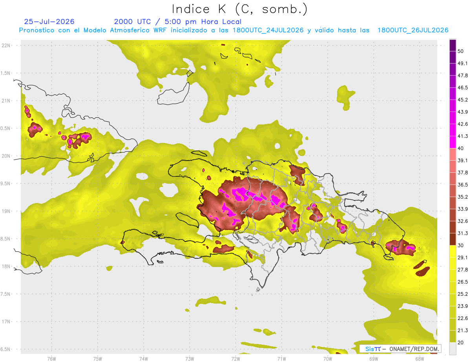471x364 pixels.
Task: Pick the dark brown swatch between 30 and 31.3
Action: click(x=453, y=239)
